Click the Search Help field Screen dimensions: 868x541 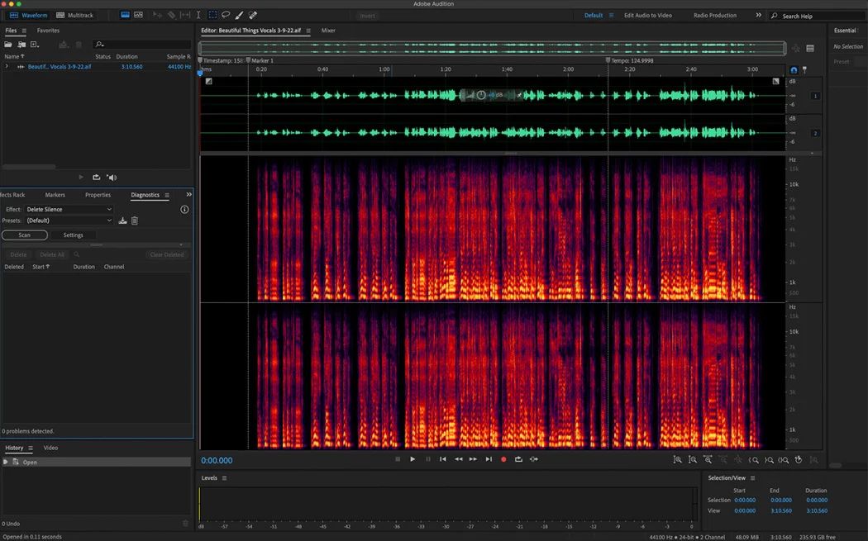(x=814, y=16)
